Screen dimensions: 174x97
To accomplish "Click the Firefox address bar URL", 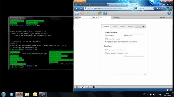I will 106,8.
